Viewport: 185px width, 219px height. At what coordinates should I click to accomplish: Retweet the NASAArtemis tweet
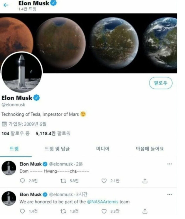point(63,211)
